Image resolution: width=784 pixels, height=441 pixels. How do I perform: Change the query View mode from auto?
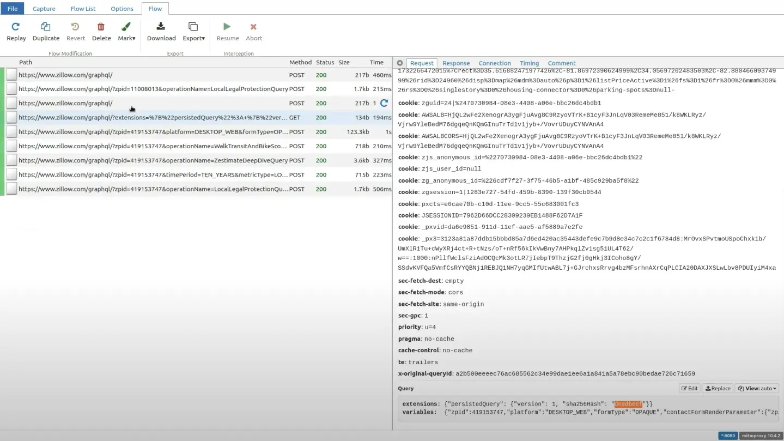[x=757, y=388]
